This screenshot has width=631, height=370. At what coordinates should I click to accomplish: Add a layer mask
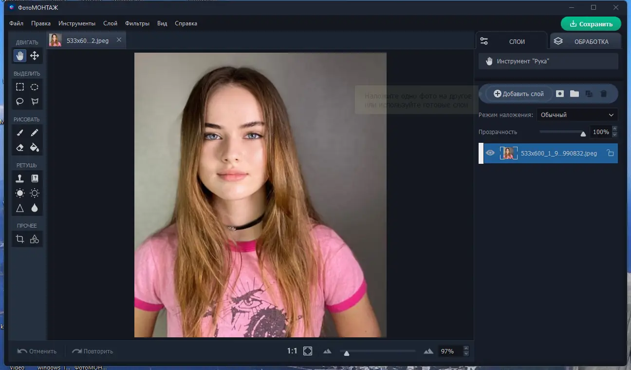[x=560, y=94]
